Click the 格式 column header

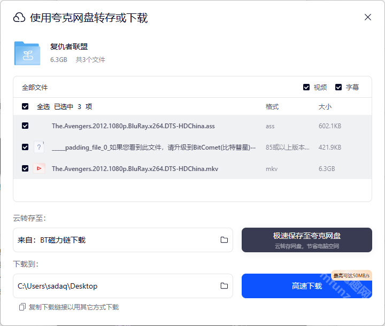tap(272, 107)
